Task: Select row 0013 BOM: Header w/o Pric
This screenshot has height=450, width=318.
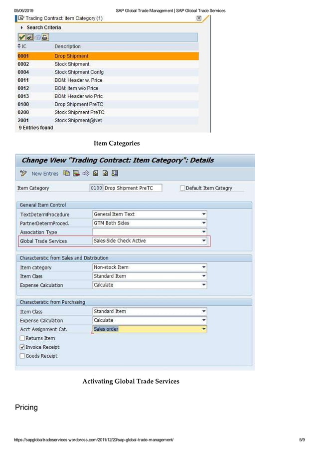Action: [x=108, y=96]
